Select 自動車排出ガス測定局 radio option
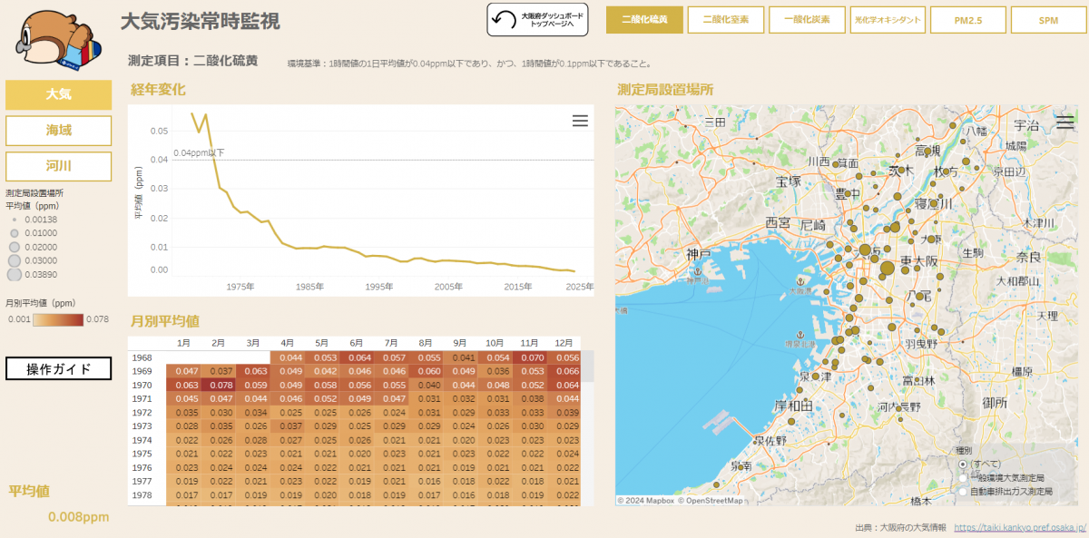Viewport: 1089px width, 538px height. pyautogui.click(x=963, y=491)
